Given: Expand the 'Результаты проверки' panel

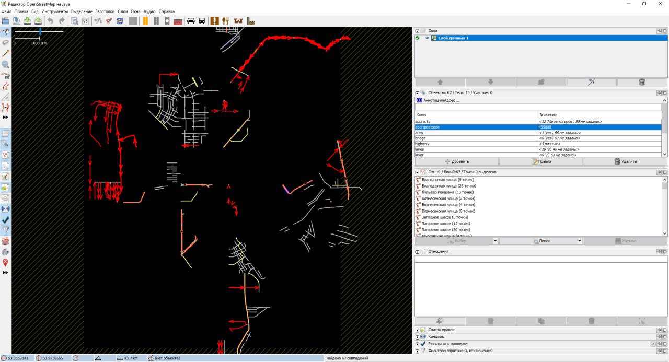Looking at the screenshot, I should coord(418,344).
